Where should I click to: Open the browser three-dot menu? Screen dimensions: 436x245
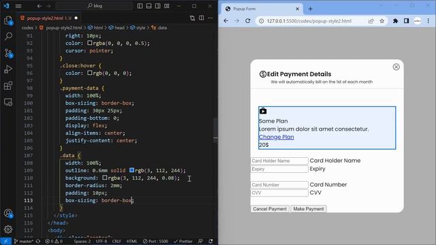(x=429, y=21)
